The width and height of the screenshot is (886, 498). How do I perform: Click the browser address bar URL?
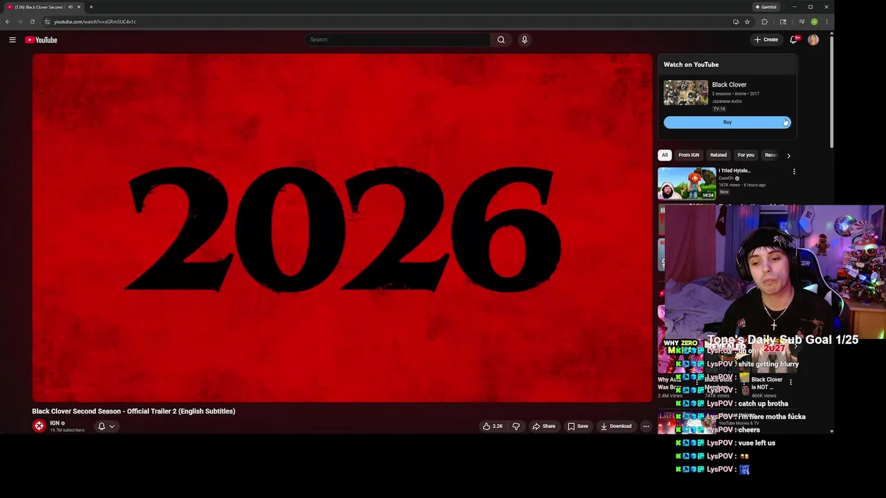95,21
